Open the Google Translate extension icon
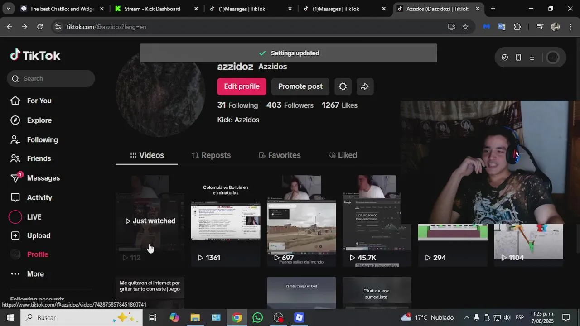 pos(502,27)
